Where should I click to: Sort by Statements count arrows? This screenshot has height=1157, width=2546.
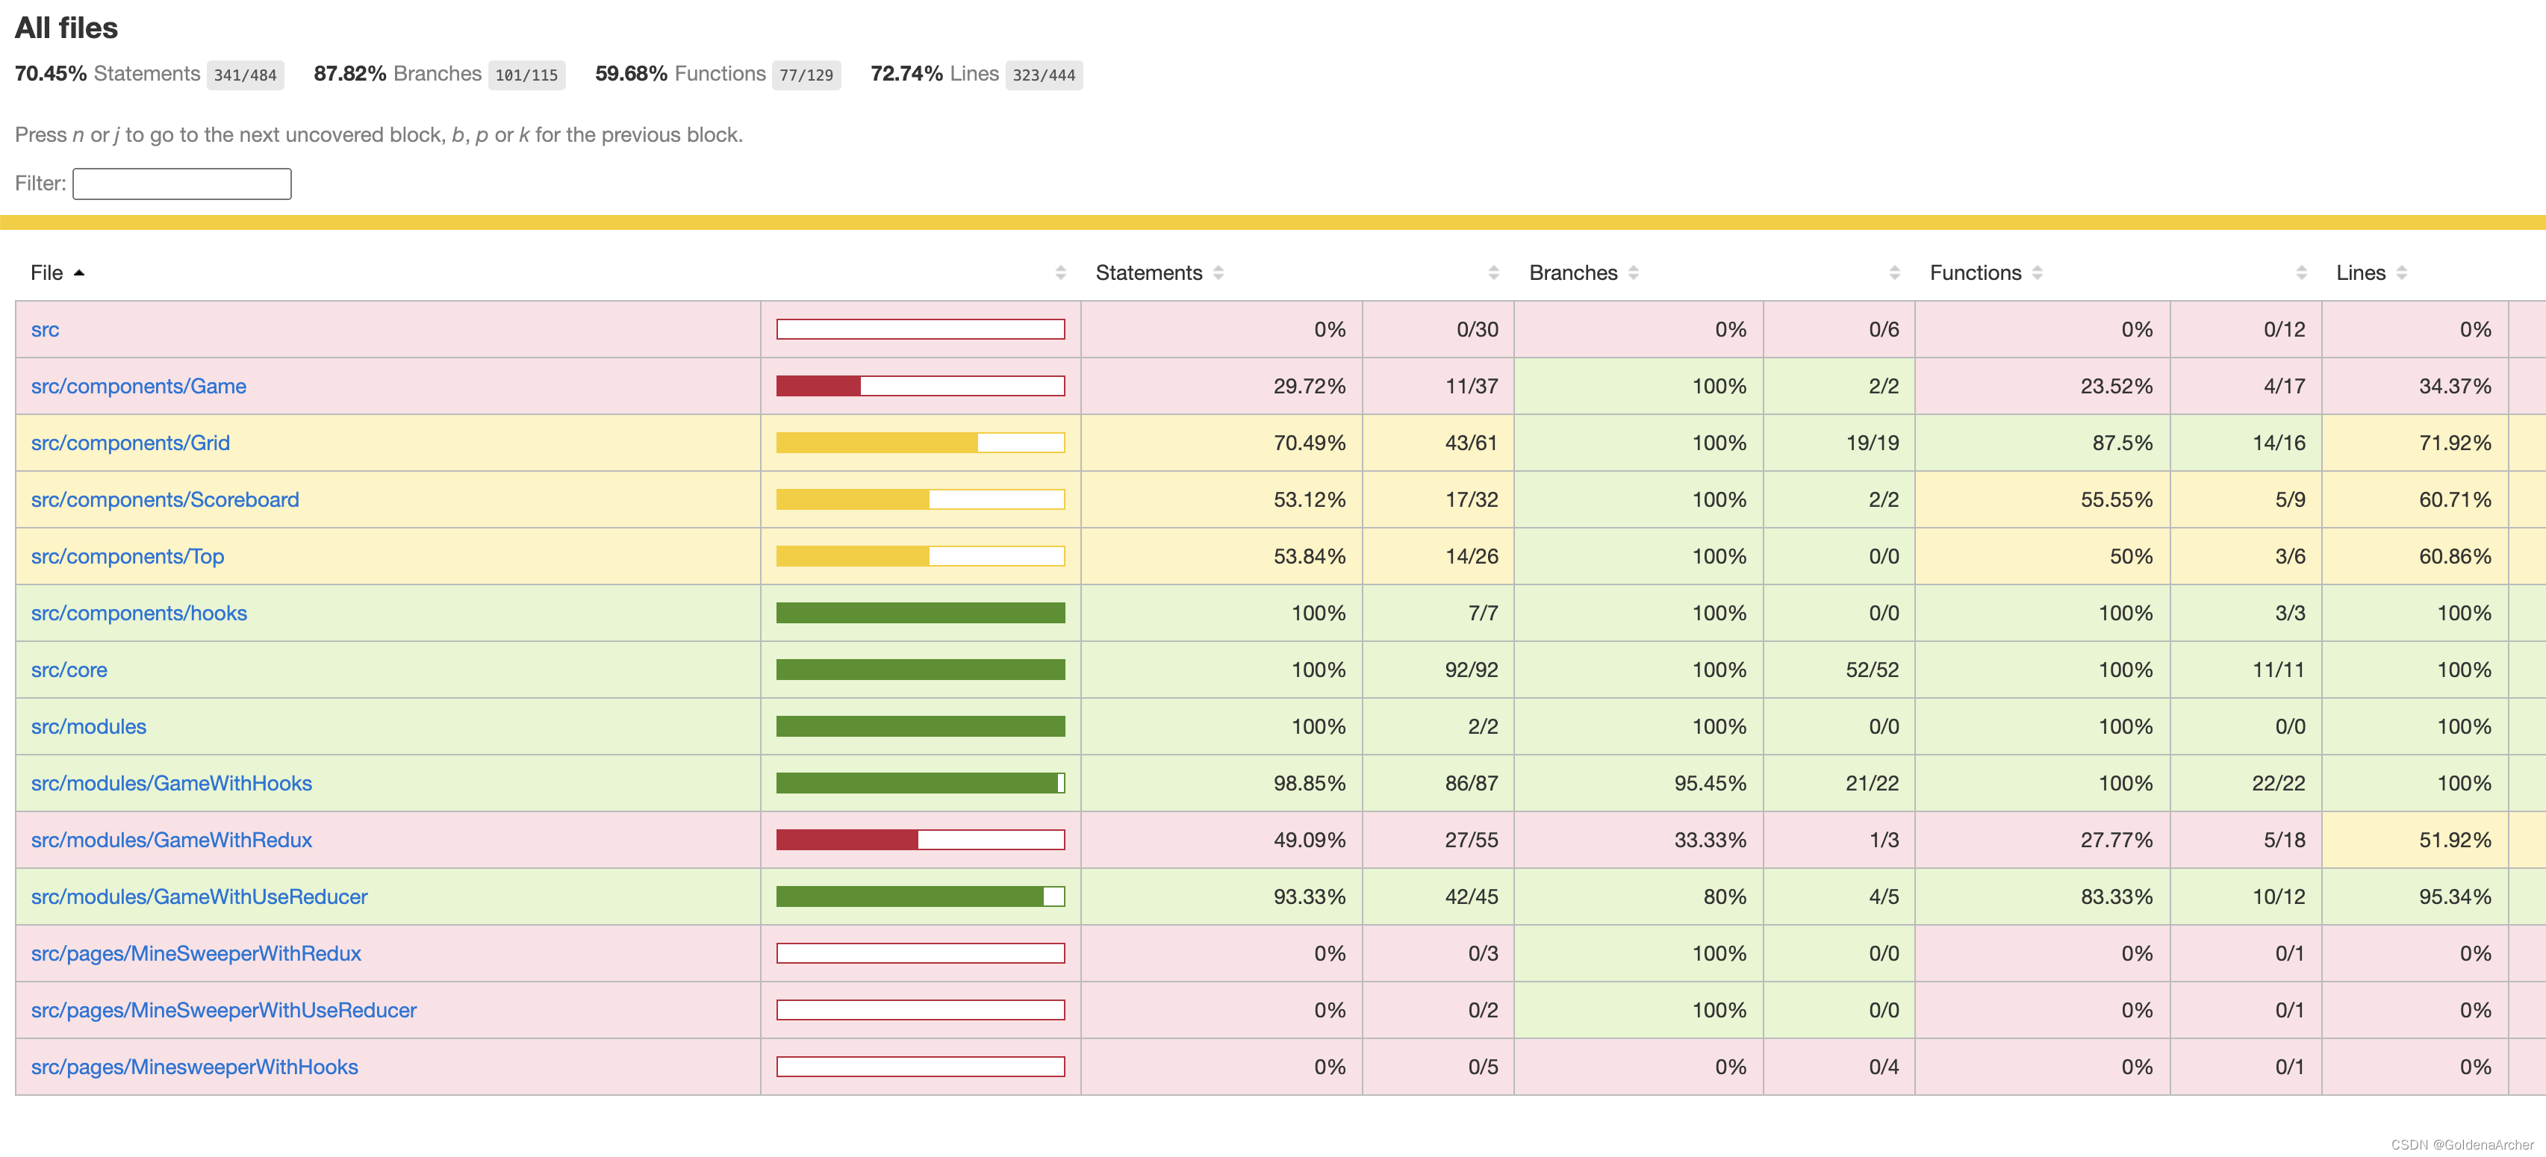1493,272
